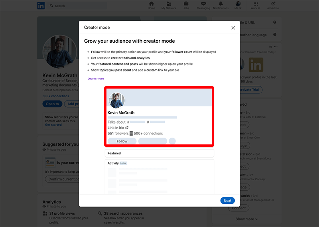Click the profile views people icon
Viewport: 319px width, 227px height.
(45, 213)
